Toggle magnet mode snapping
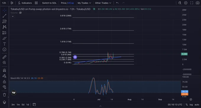 (x=4, y=70)
